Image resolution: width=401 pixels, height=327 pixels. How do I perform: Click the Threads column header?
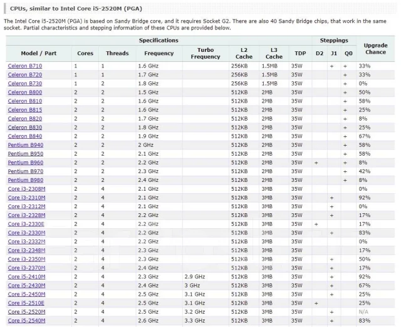(x=117, y=53)
